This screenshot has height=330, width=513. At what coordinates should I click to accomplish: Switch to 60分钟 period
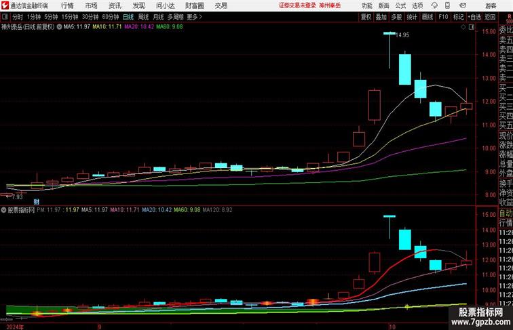pos(111,17)
